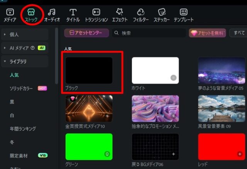Select the 抽象的なプロモーション thumbnail
The height and width of the screenshot is (169, 247).
coord(155,109)
